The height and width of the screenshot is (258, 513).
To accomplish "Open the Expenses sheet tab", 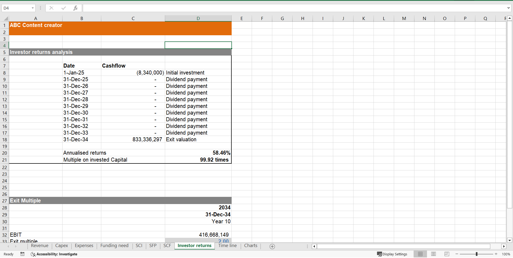I will (84, 246).
